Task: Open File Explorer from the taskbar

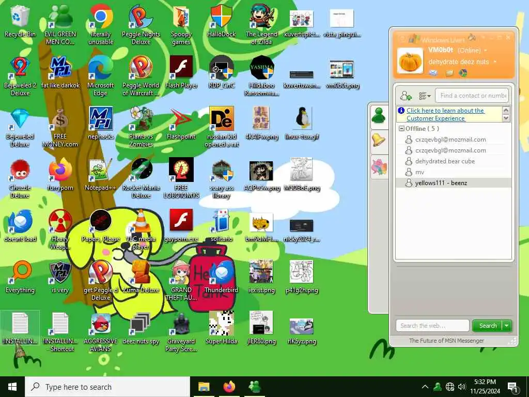Action: point(204,387)
